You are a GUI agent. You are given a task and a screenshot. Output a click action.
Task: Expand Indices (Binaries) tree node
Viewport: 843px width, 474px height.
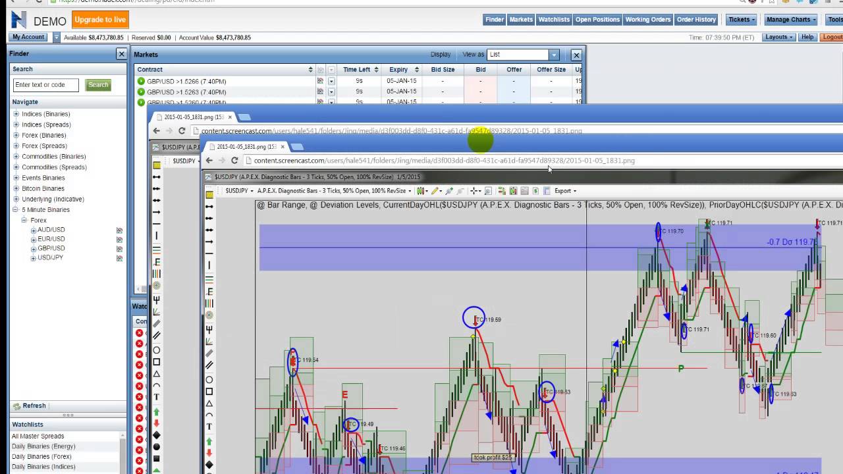click(x=16, y=114)
